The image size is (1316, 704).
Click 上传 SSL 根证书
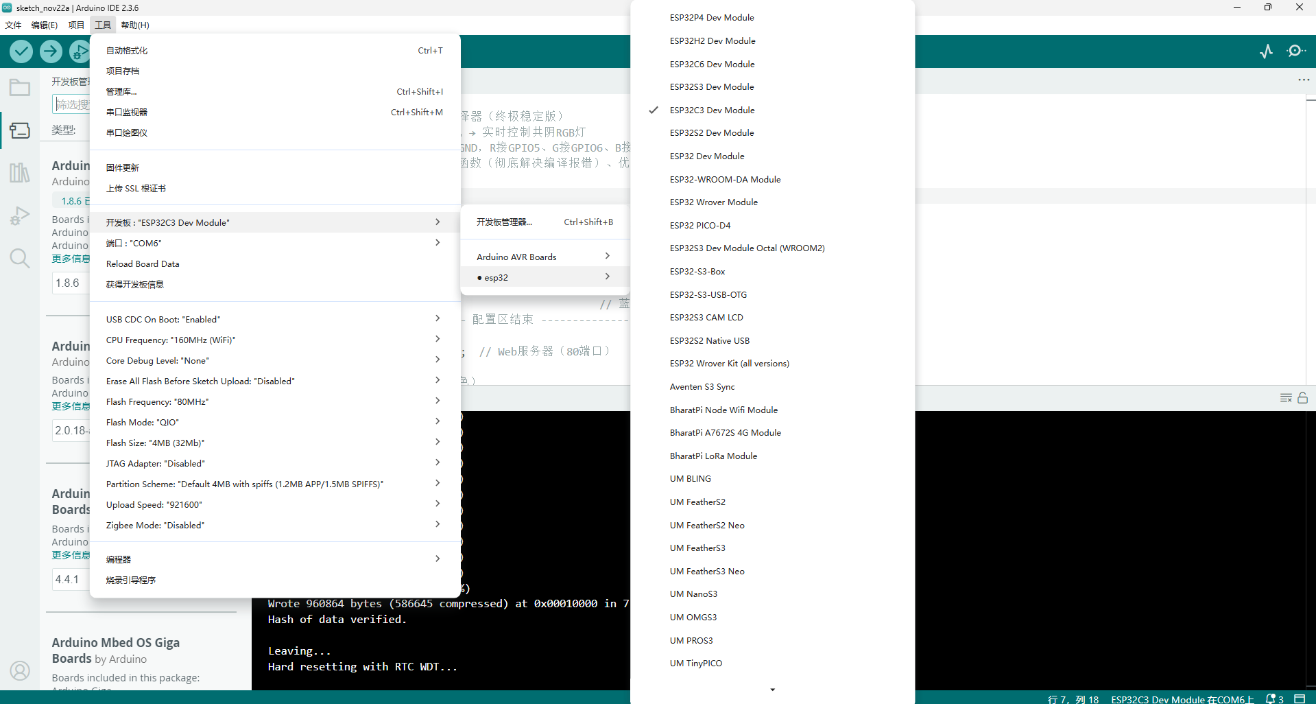[275, 188]
